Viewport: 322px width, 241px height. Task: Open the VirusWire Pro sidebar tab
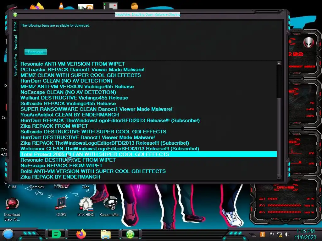click(x=15, y=65)
